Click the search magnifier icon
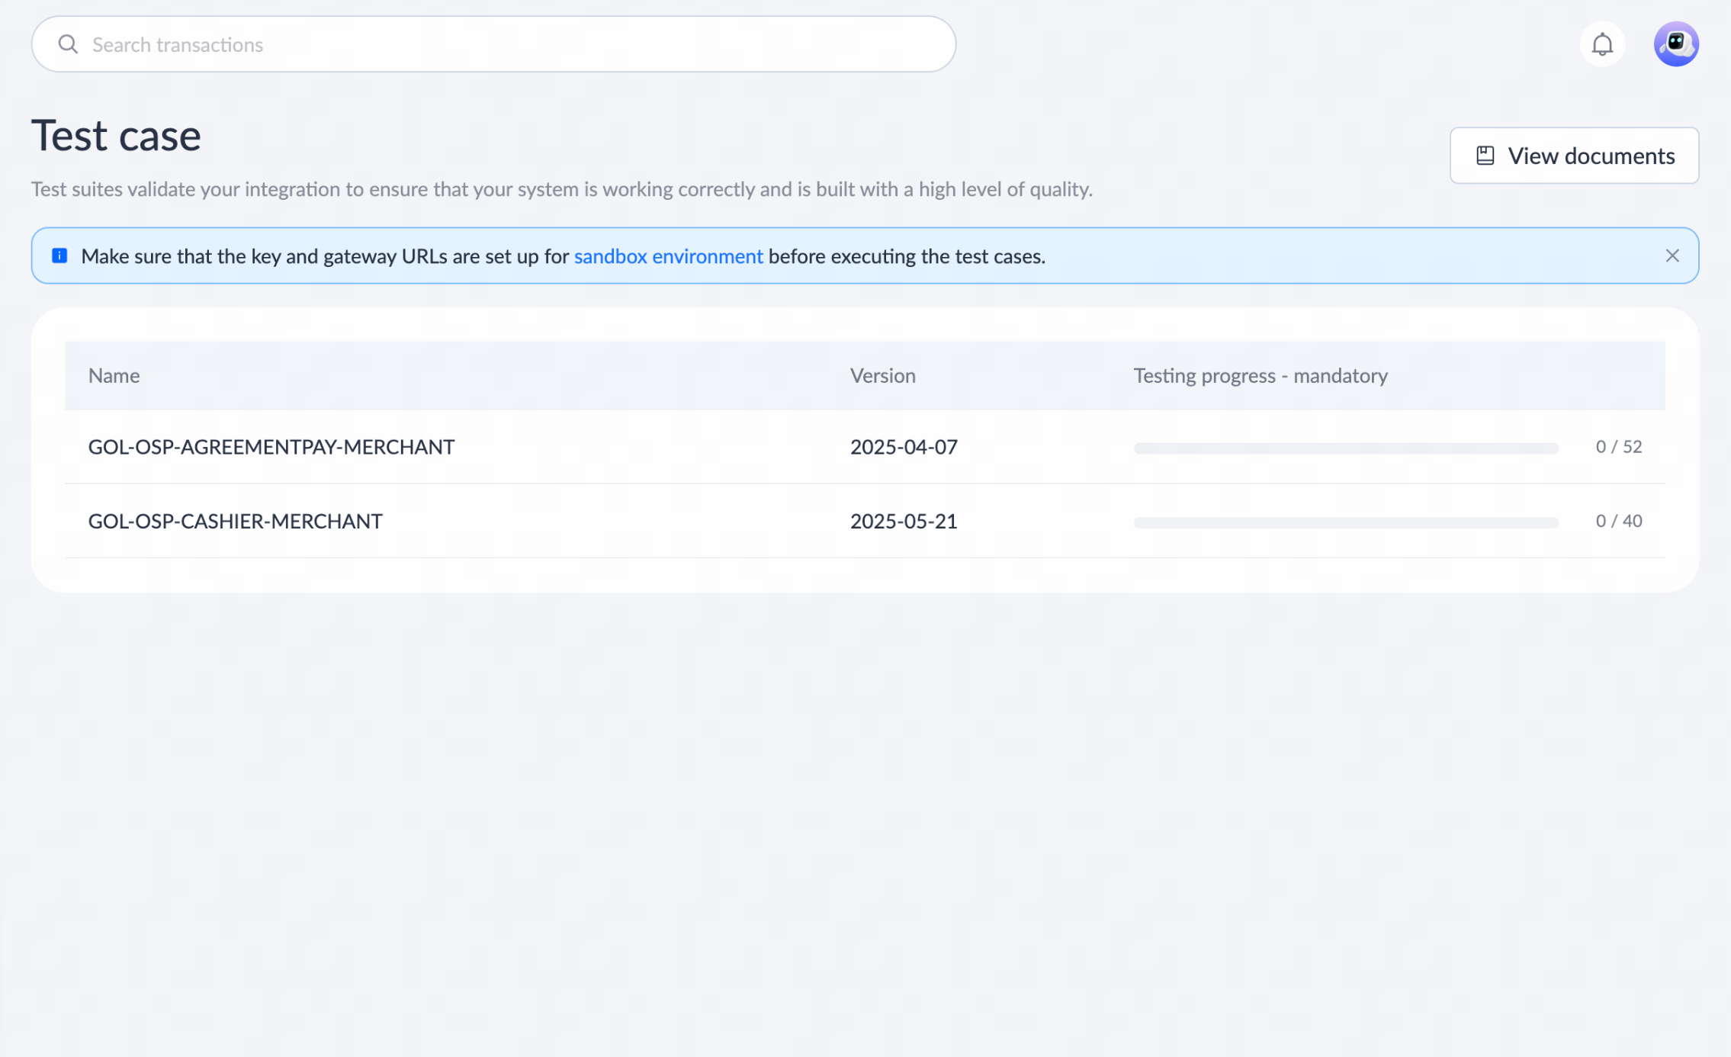1731x1057 pixels. tap(68, 44)
